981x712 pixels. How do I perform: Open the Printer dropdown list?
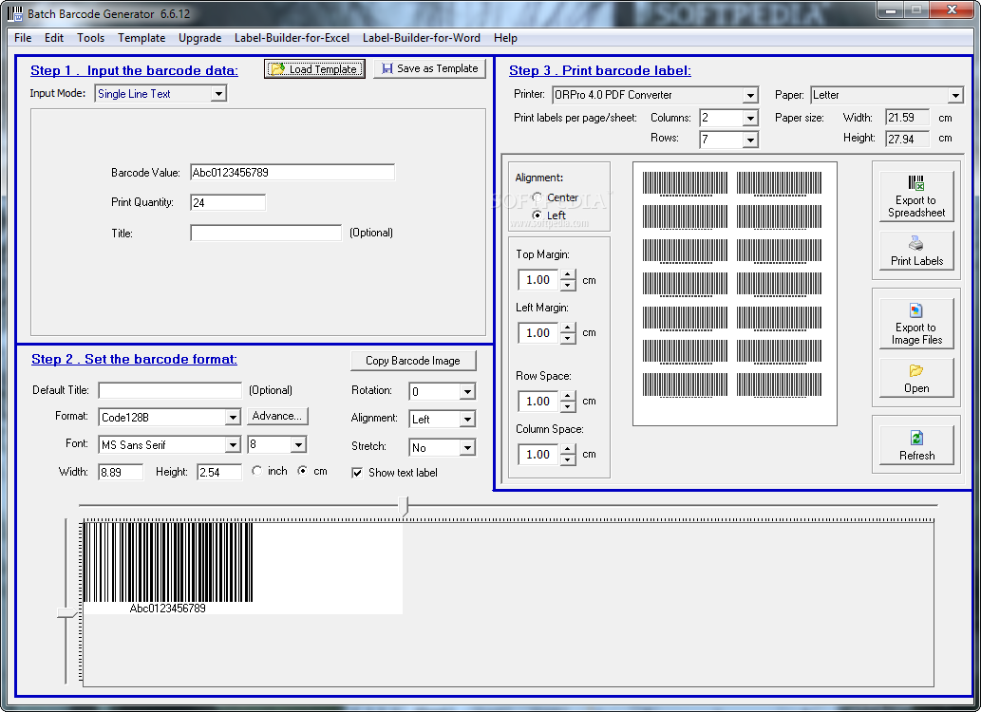point(750,95)
